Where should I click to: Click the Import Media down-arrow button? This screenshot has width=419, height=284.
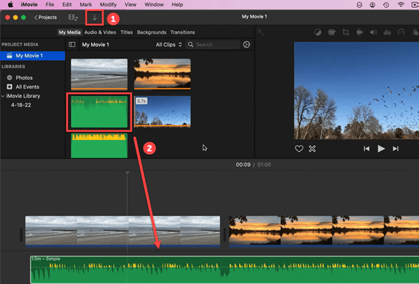coord(95,17)
